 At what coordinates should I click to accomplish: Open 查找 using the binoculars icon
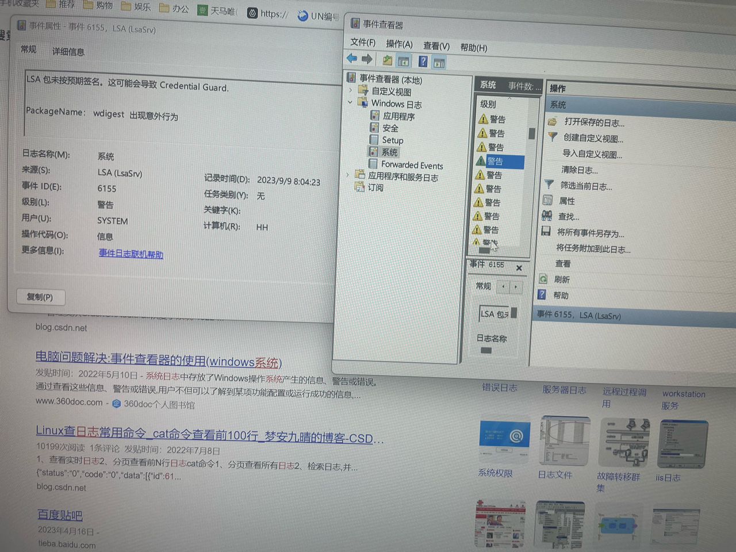pyautogui.click(x=547, y=217)
